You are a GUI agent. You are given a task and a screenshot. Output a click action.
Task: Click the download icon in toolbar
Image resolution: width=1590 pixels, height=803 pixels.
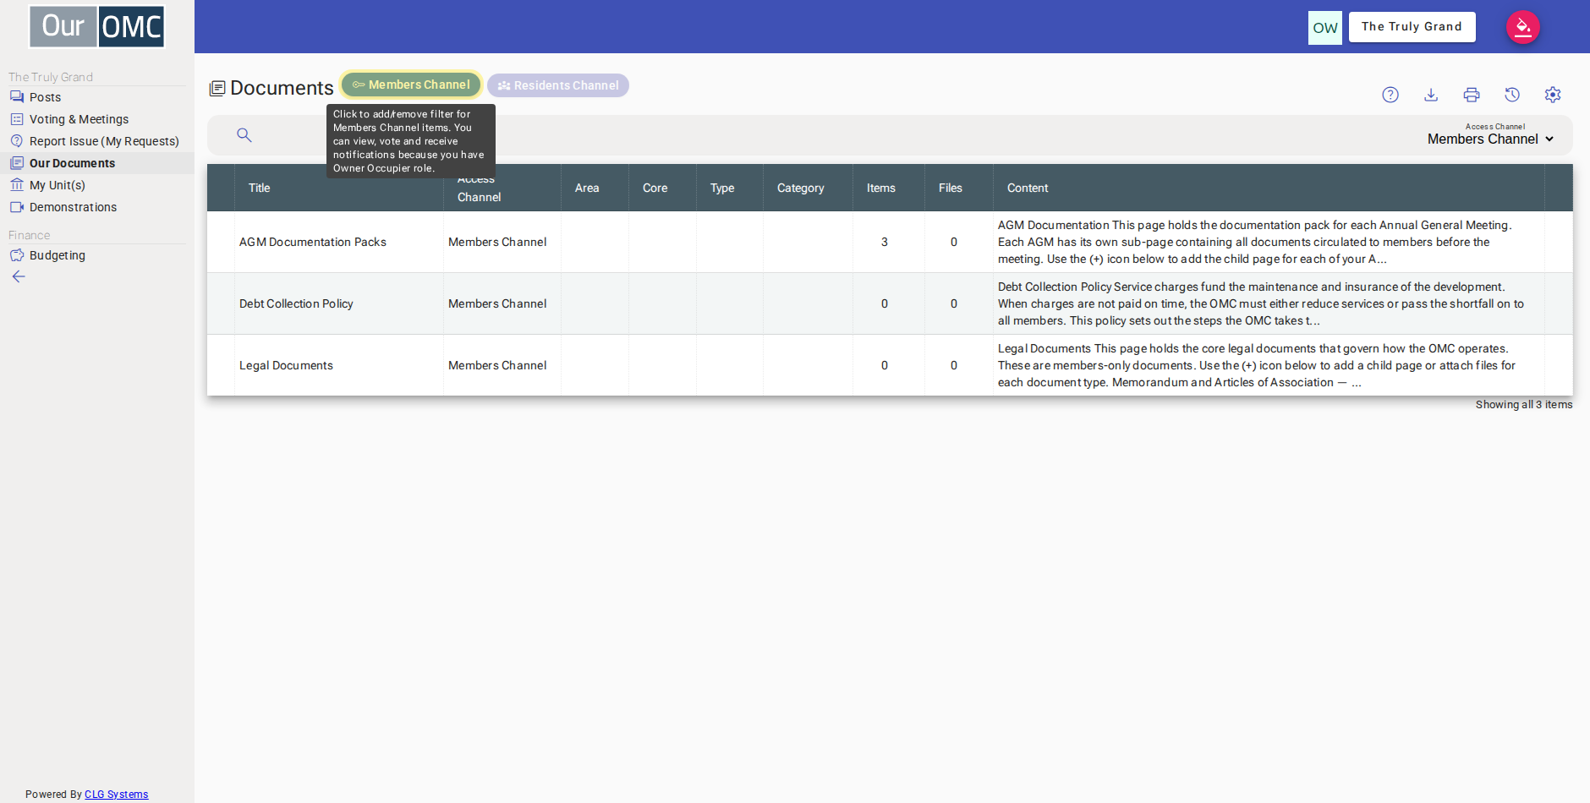point(1431,95)
